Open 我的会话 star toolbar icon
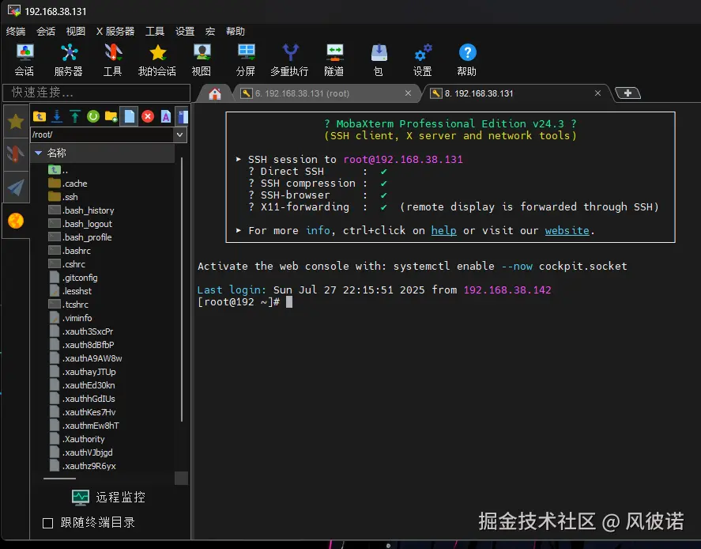The width and height of the screenshot is (701, 549). coord(157,59)
